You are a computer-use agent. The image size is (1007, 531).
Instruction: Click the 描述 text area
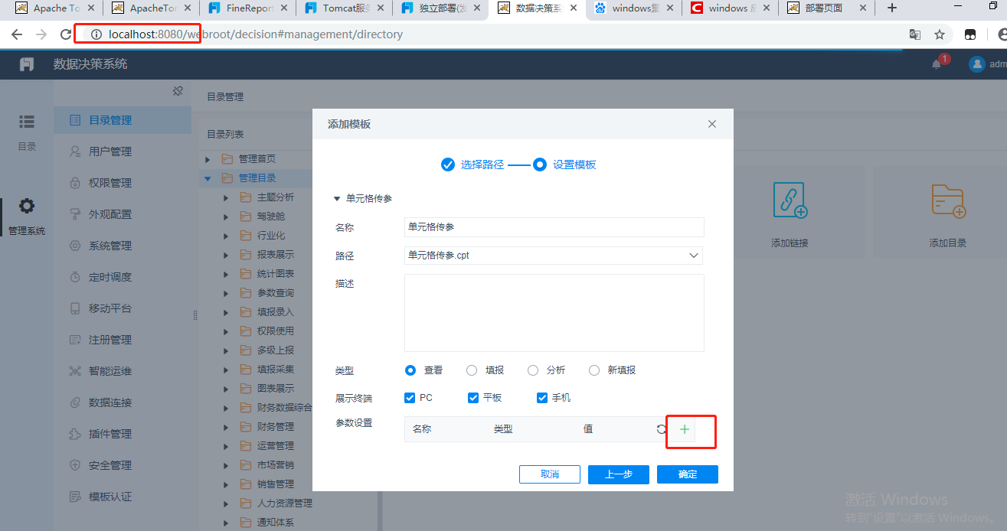pos(554,313)
